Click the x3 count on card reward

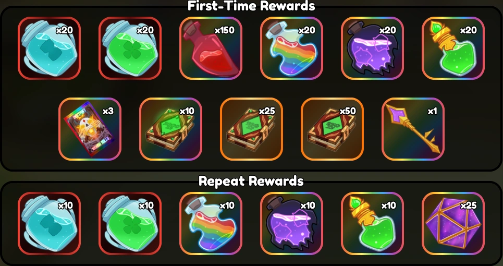tap(108, 111)
